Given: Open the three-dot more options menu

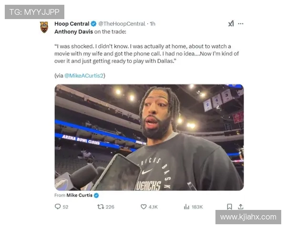Looking at the screenshot, I should (241, 23).
